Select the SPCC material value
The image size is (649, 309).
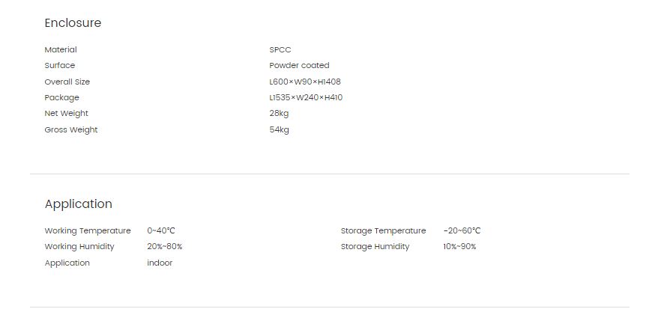[280, 49]
